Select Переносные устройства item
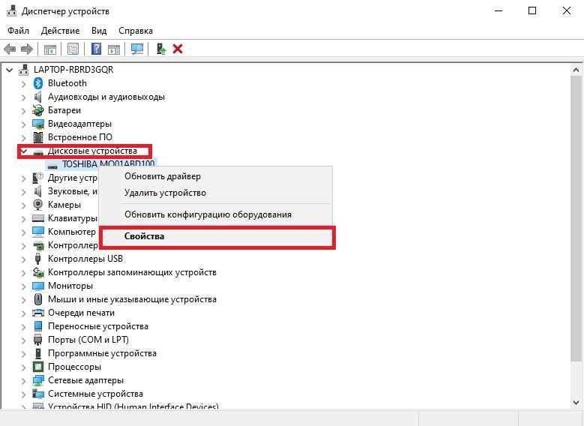 (98, 326)
